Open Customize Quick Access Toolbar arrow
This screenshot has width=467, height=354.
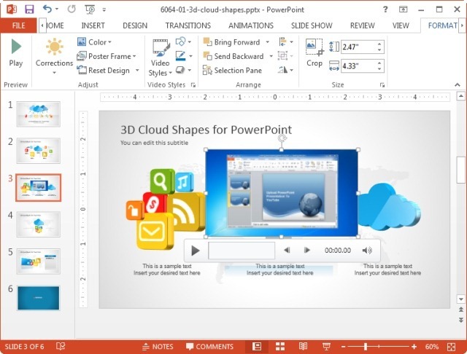(104, 9)
